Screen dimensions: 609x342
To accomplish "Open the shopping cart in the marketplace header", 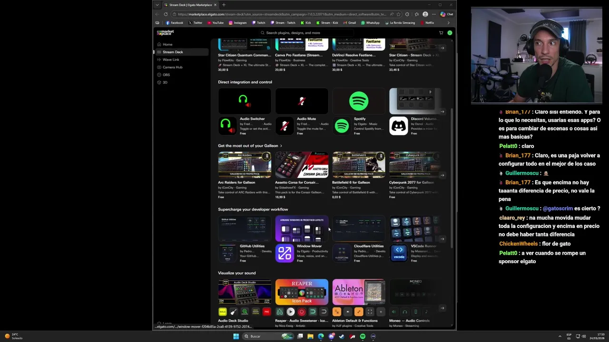I will [441, 33].
